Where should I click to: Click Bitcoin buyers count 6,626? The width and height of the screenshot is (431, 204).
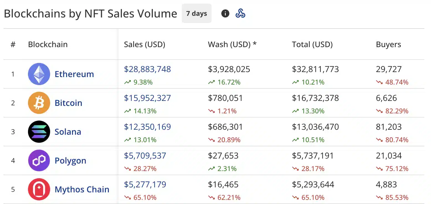tap(386, 98)
